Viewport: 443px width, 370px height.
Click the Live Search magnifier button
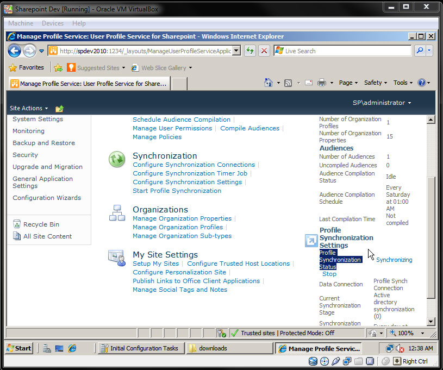(x=420, y=51)
